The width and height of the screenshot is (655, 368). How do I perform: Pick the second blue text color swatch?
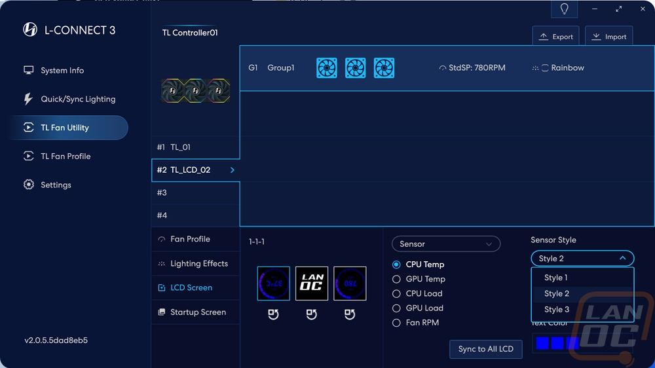(557, 343)
